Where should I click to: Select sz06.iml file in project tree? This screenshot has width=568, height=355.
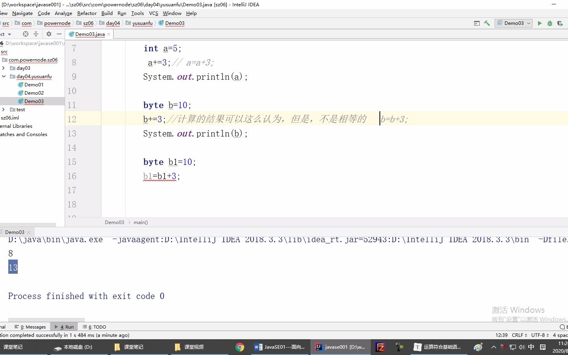pos(10,118)
